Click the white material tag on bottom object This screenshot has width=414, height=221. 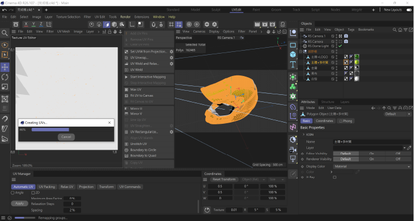357,78
